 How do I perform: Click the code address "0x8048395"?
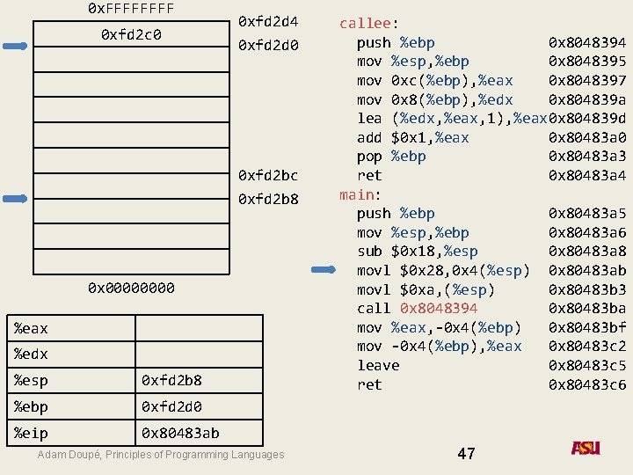click(x=587, y=62)
